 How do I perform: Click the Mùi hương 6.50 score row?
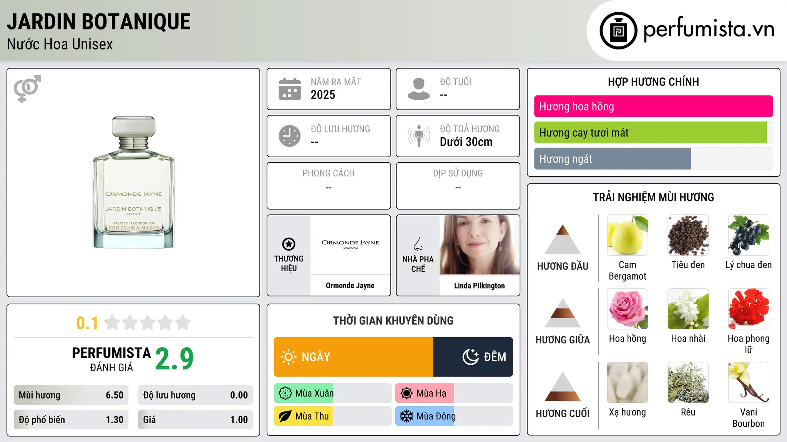(71, 395)
